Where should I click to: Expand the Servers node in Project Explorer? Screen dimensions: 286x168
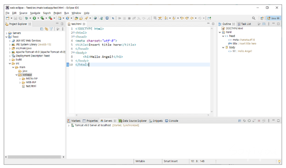tap(7, 33)
